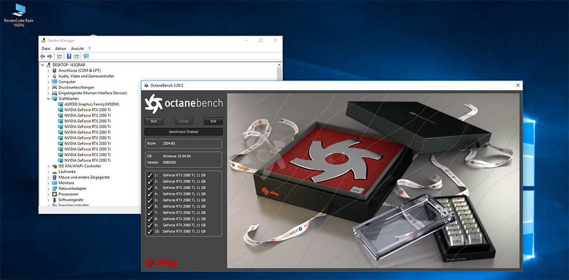
Task: Click the rendered benchmark preview image
Action: point(373,180)
